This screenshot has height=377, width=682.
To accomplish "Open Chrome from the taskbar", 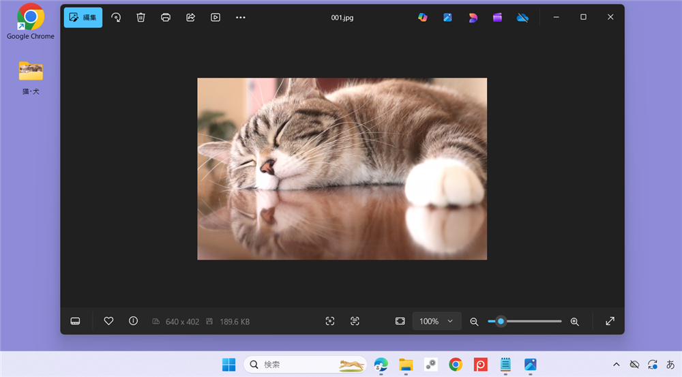I will point(456,365).
